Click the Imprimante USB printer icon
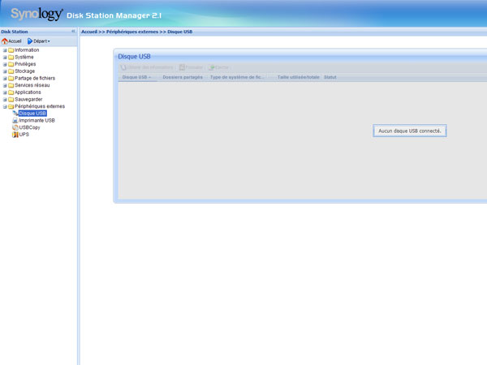Screen dimensions: 487x365 tap(15, 120)
